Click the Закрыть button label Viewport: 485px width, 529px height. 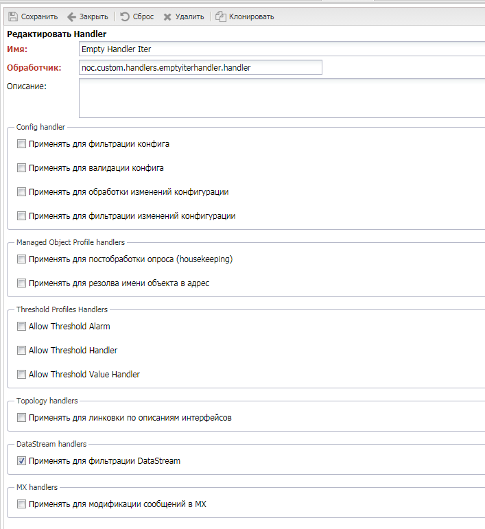[93, 16]
